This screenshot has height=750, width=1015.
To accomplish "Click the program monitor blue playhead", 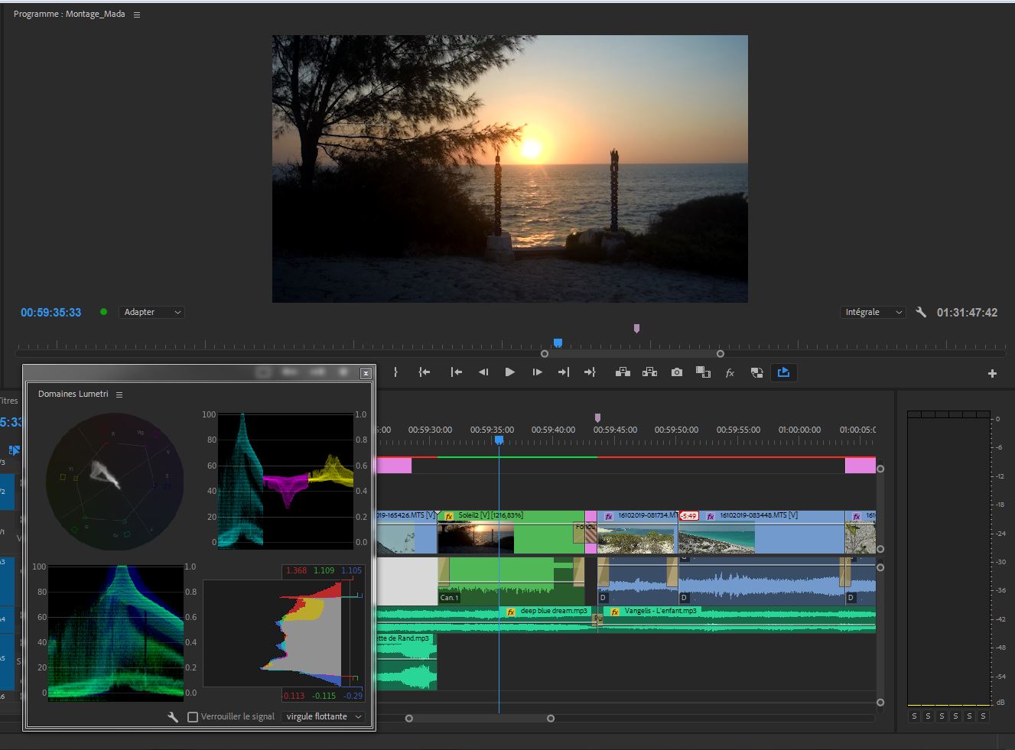I will pos(558,343).
